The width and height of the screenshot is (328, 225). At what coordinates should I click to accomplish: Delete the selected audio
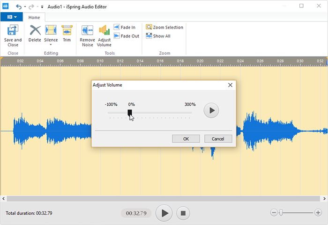pyautogui.click(x=35, y=33)
